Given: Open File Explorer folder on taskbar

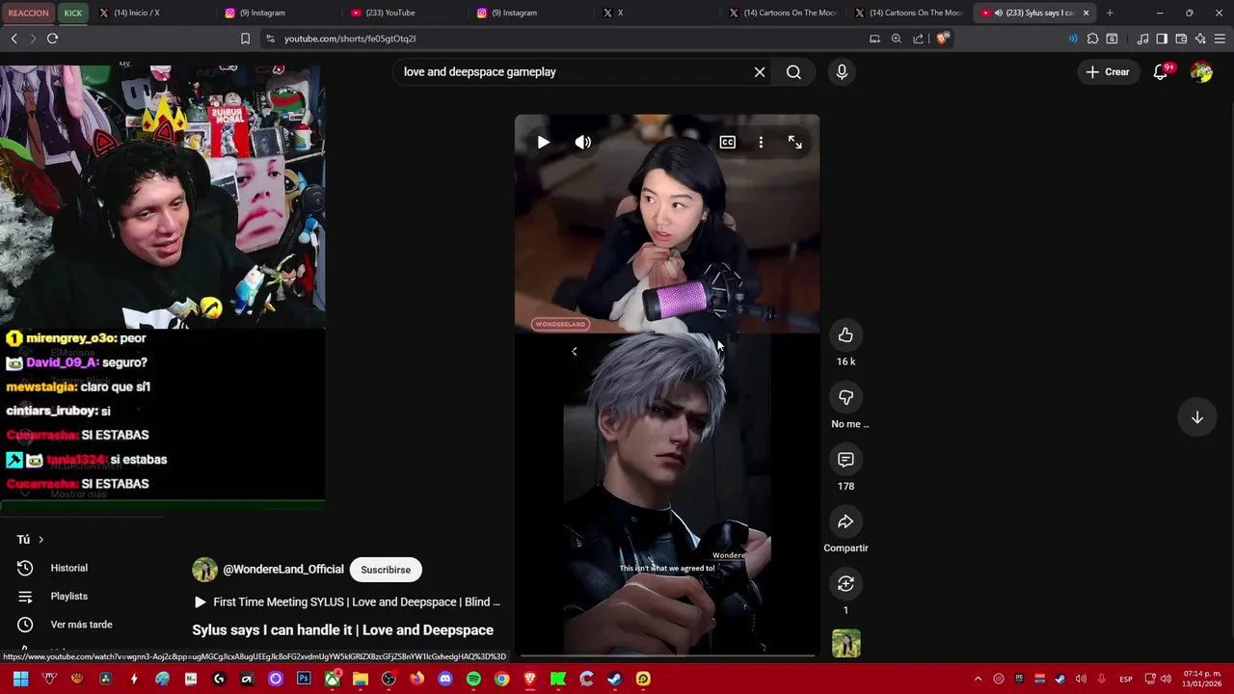Looking at the screenshot, I should pos(361,679).
